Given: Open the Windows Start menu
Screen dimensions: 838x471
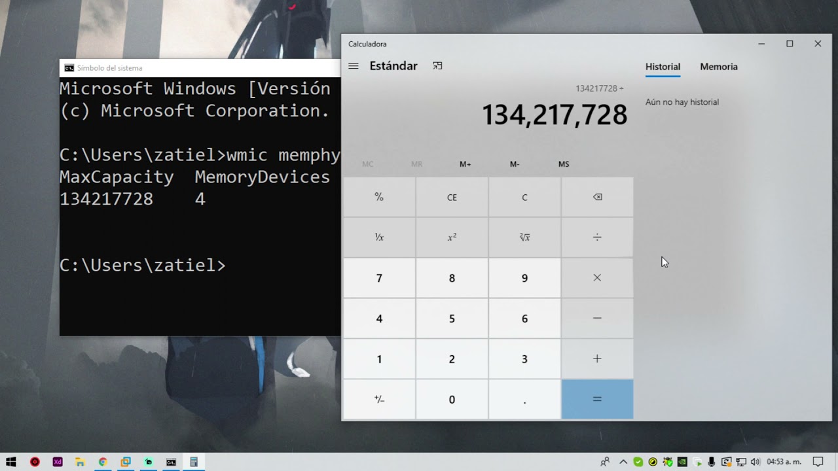Looking at the screenshot, I should [x=11, y=462].
